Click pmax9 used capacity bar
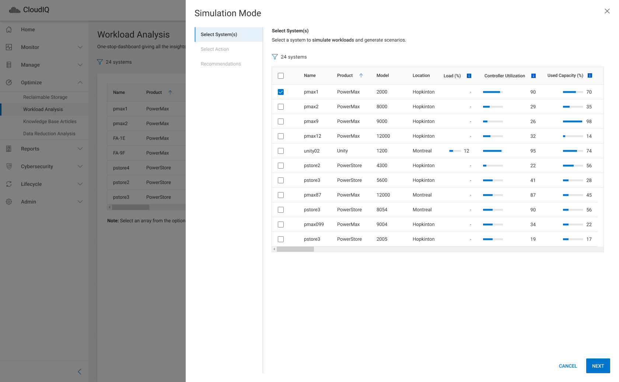Image resolution: width=619 pixels, height=382 pixels. point(573,121)
